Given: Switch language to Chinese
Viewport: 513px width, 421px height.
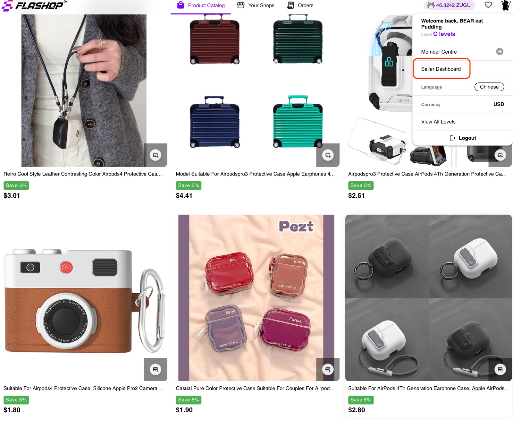Looking at the screenshot, I should point(489,87).
